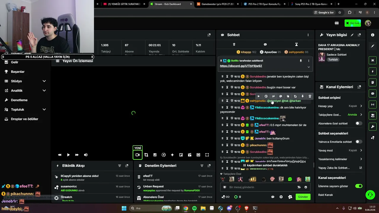Screen dimensions: 379x213
Task: Click the info icon in right rail
Action: point(372,35)
